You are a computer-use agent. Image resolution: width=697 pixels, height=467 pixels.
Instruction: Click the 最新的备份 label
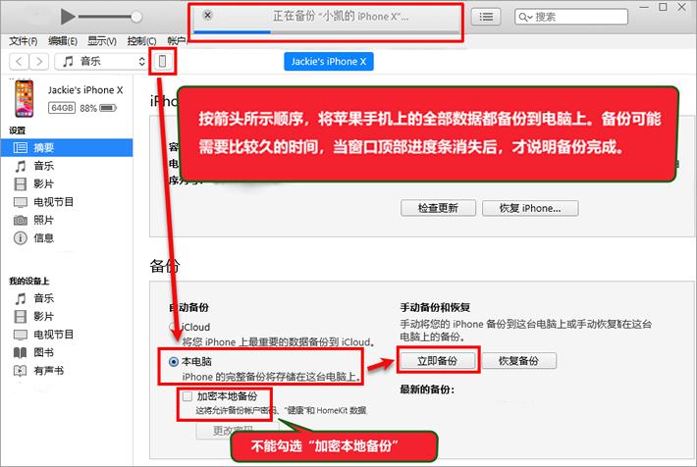[x=427, y=389]
